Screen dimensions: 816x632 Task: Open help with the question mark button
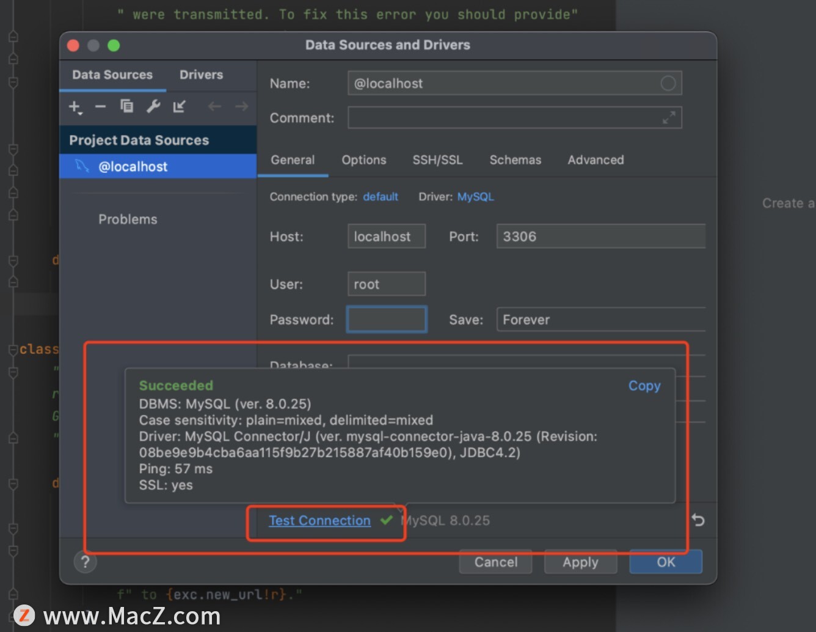(x=86, y=562)
